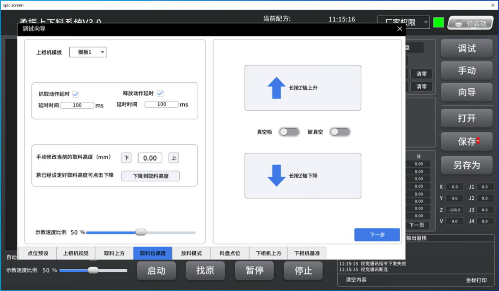Click the 上 height increase button
Screen dimensions: 499x291
click(x=174, y=158)
